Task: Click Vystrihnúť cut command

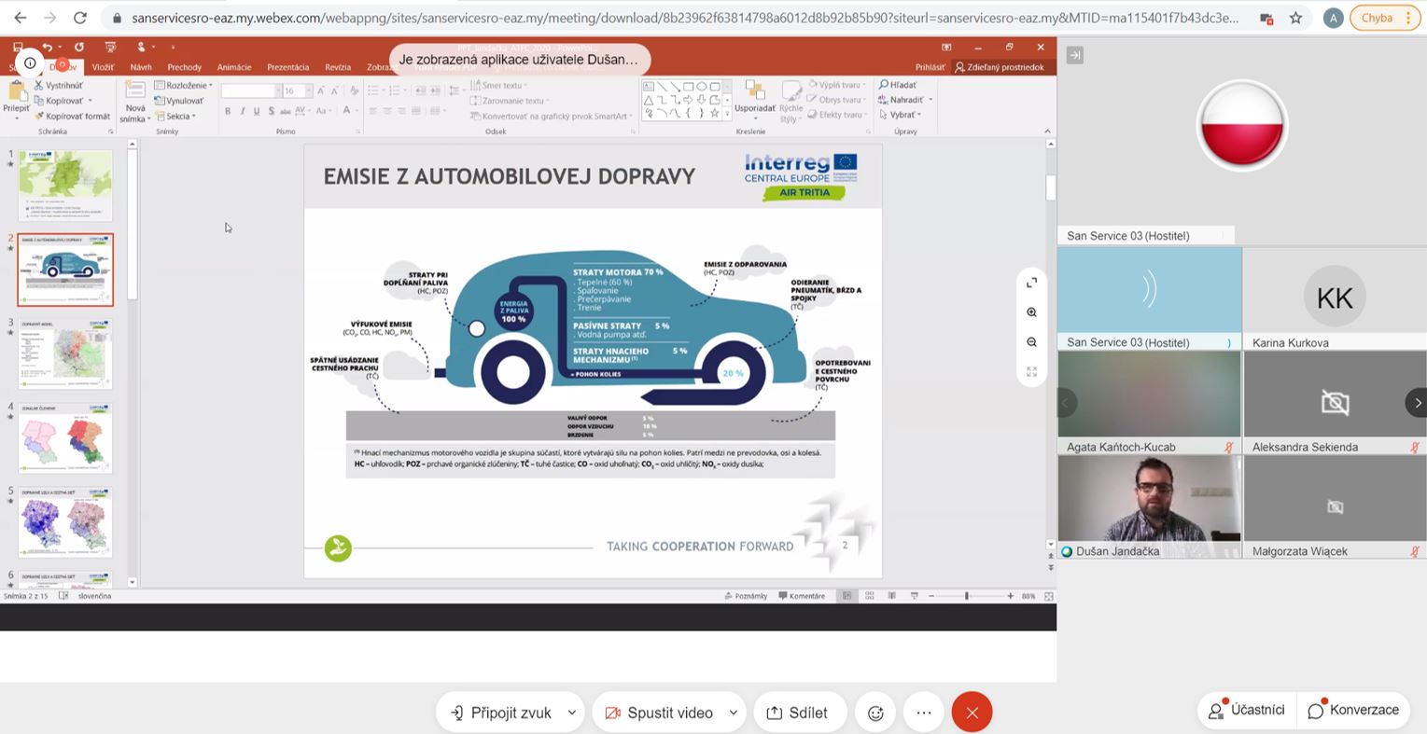Action: pyautogui.click(x=58, y=85)
